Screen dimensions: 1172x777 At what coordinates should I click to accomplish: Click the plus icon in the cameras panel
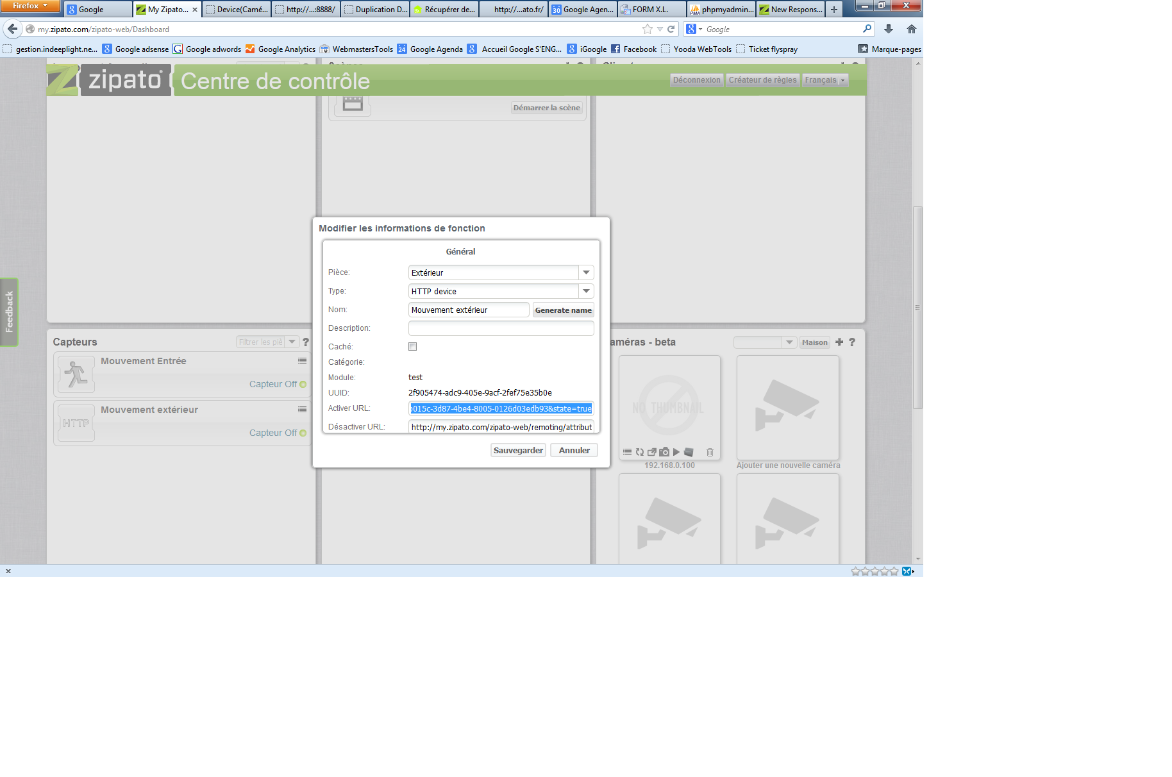[x=839, y=342]
